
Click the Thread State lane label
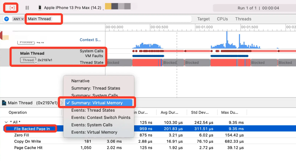pyautogui.click(x=91, y=62)
